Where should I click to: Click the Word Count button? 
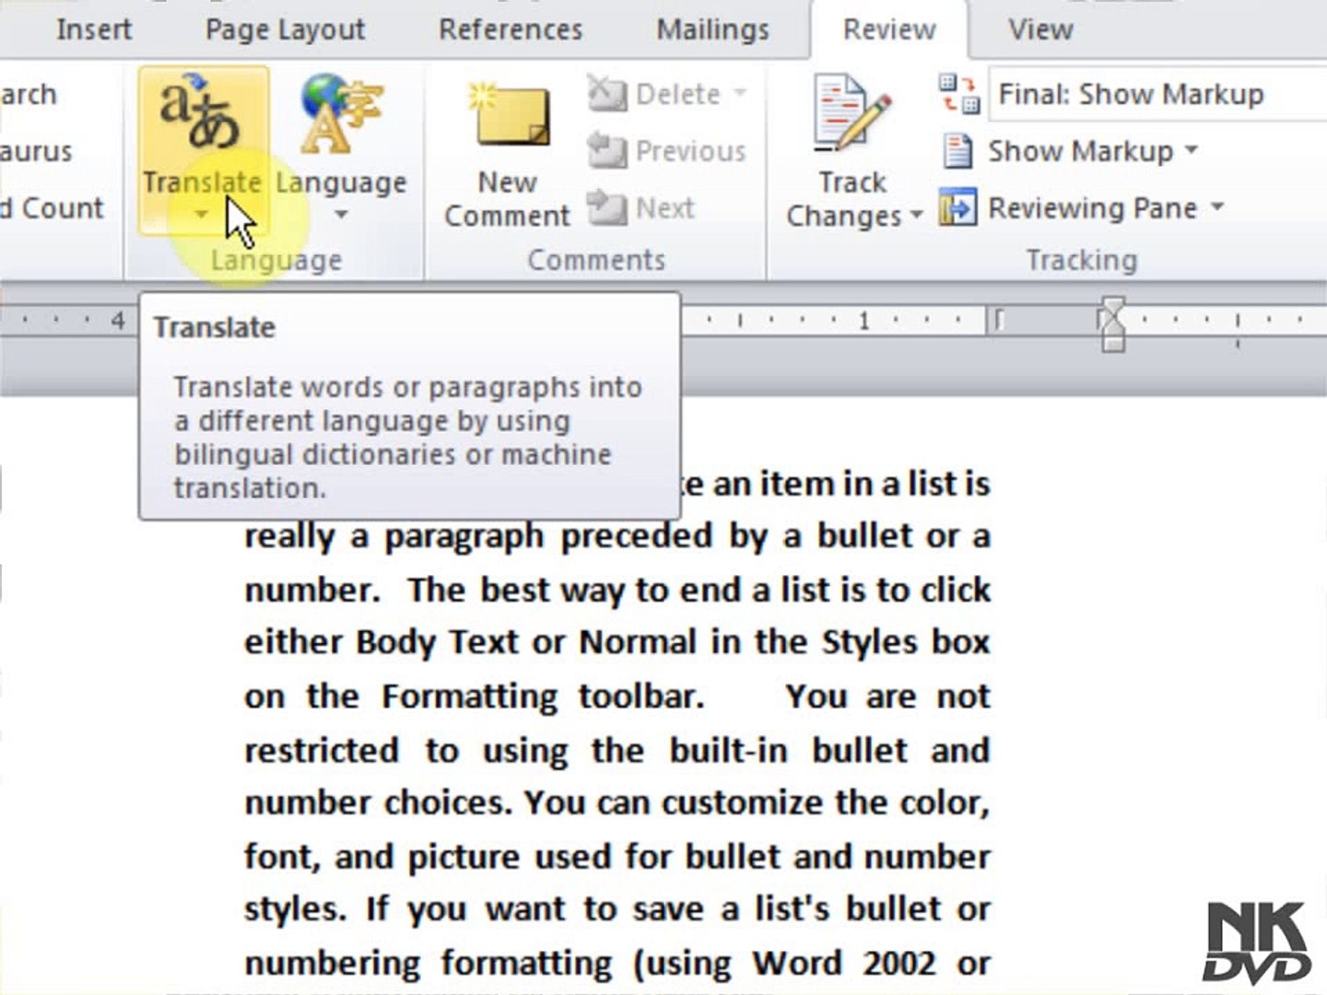[x=53, y=208]
